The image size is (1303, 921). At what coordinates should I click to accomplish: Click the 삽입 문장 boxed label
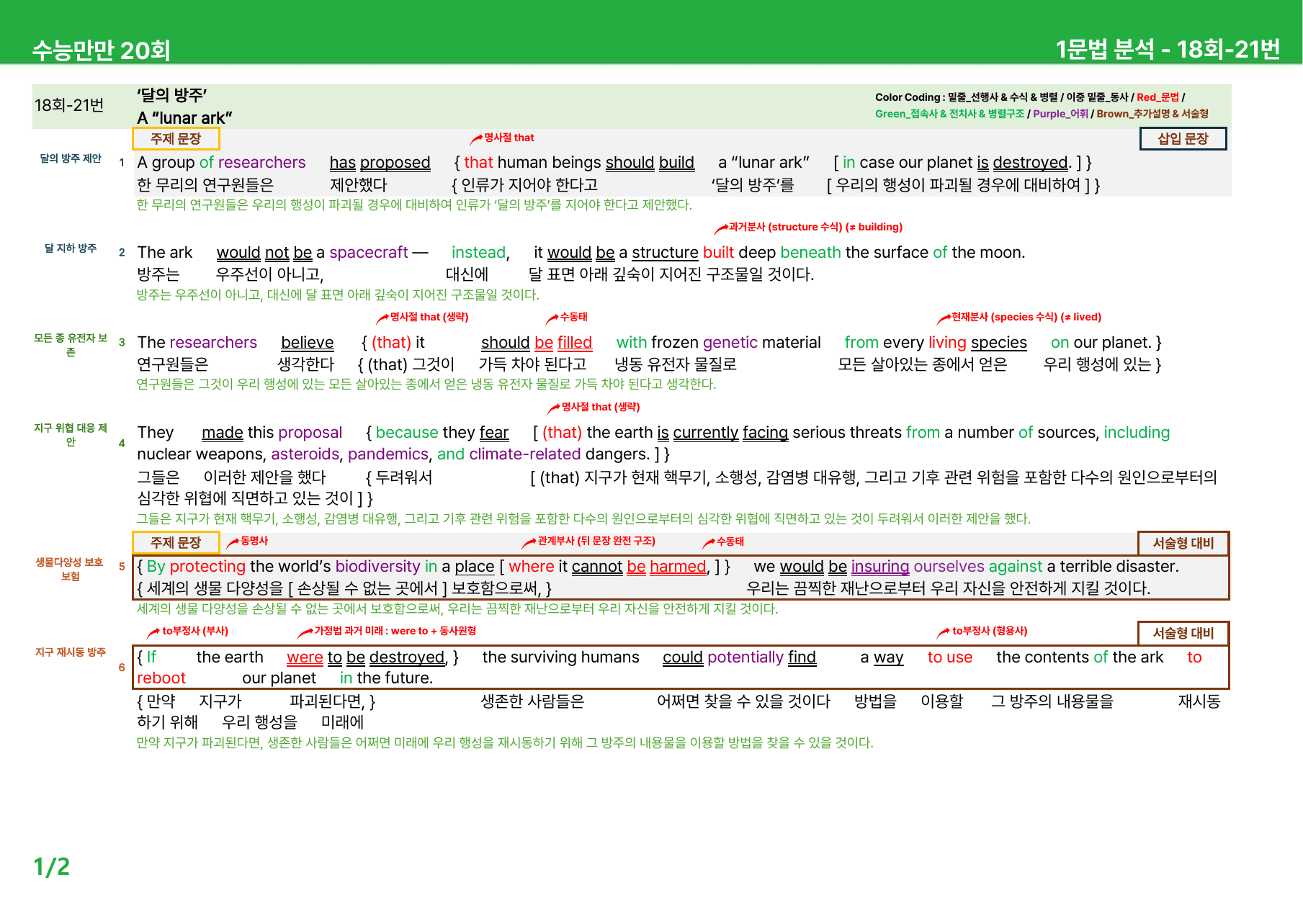(x=1183, y=138)
